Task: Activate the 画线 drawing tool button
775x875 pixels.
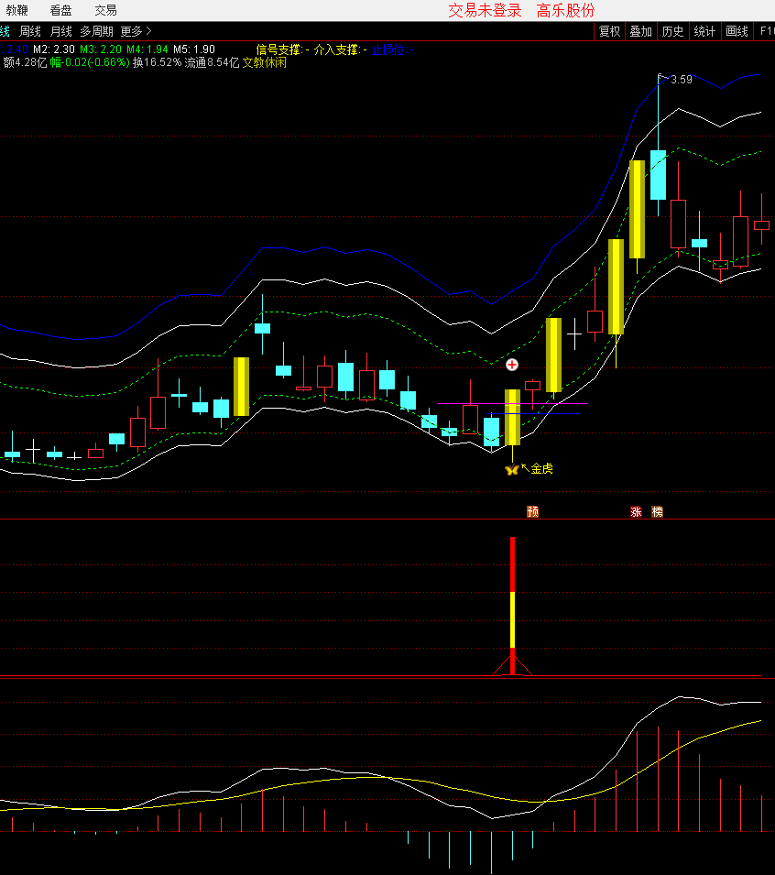Action: pos(737,31)
